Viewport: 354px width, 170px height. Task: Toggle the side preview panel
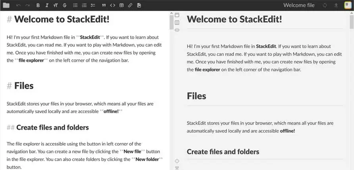click(177, 23)
